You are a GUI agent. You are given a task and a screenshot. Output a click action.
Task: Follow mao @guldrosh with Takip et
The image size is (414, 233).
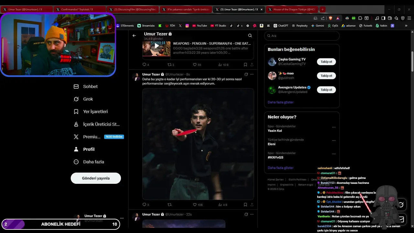(x=326, y=76)
